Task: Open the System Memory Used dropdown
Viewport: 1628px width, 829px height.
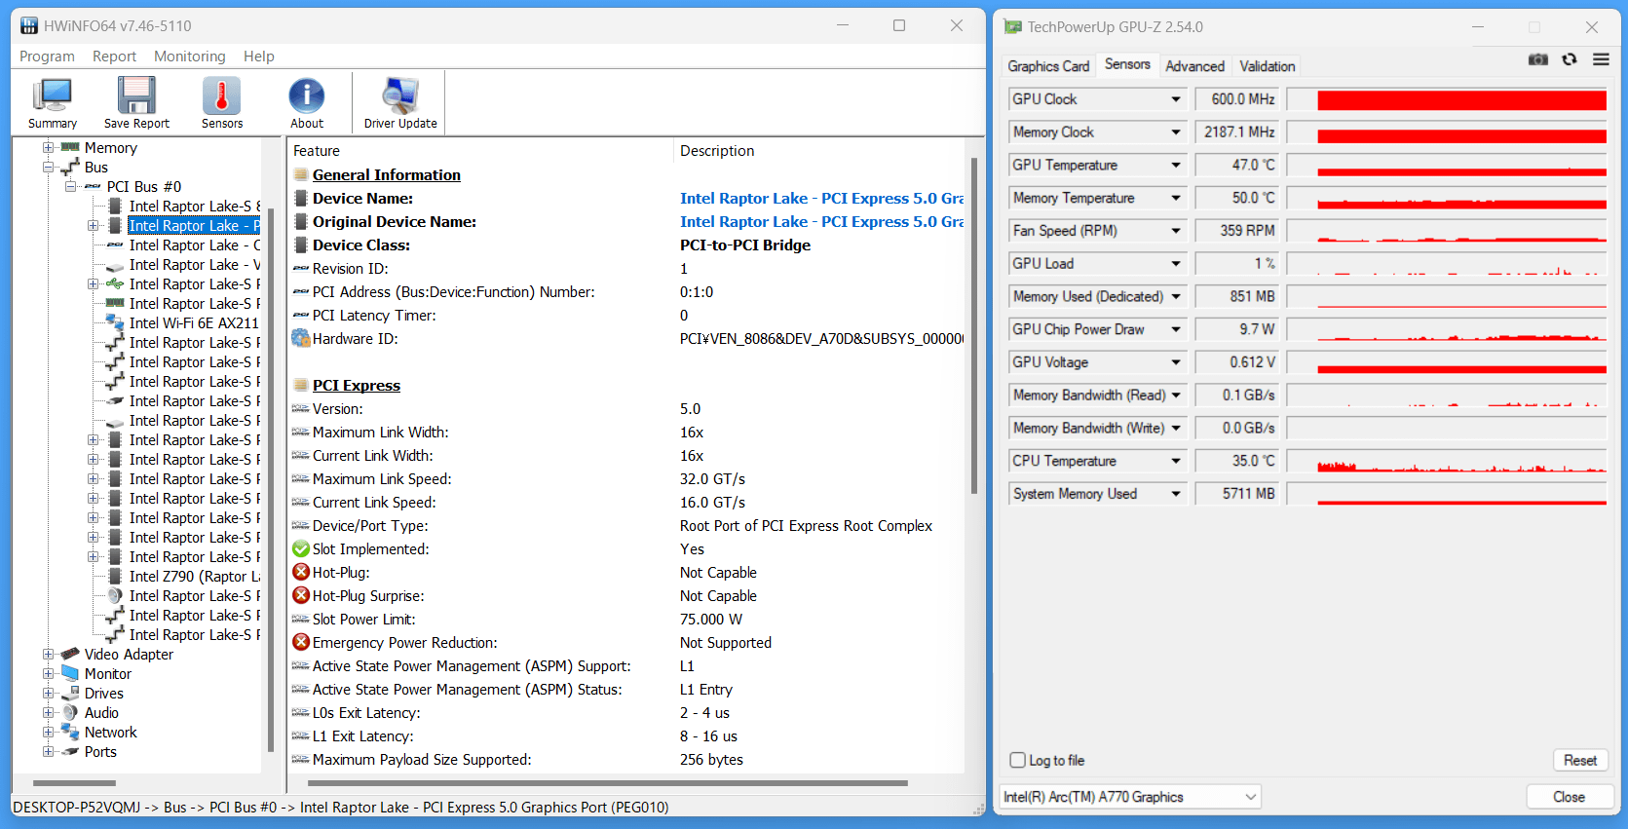Action: (x=1176, y=494)
